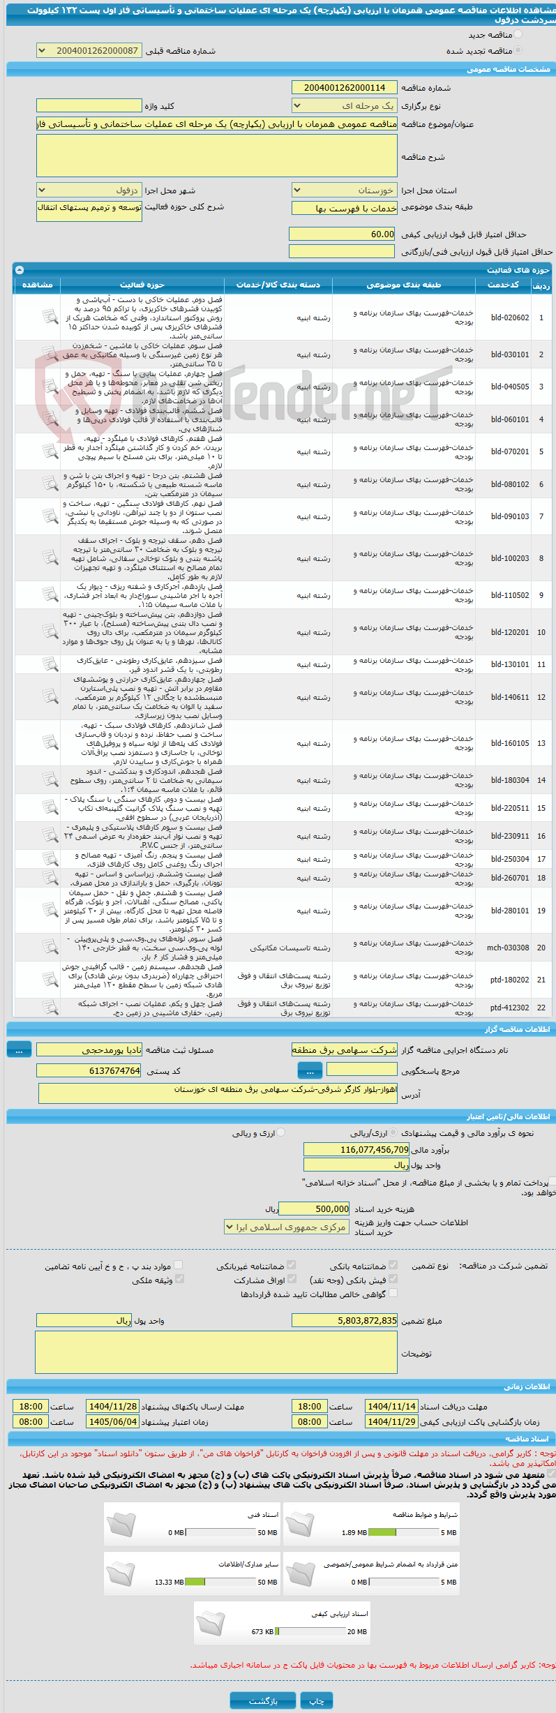Screen dimensions: 556x1713
Task: Open the نوع برگزاری dropdown
Action: point(345,105)
